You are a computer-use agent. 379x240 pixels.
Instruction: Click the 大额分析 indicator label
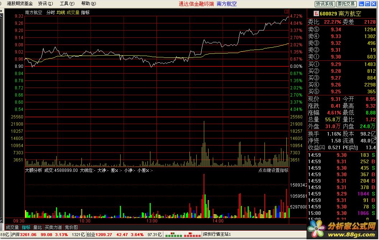(x=34, y=170)
